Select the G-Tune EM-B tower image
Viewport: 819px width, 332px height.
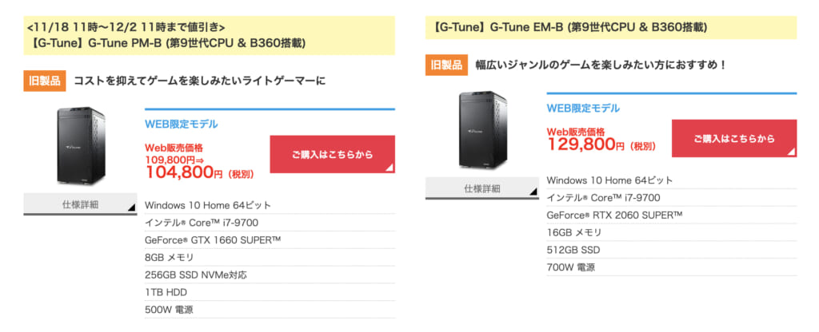coord(482,130)
